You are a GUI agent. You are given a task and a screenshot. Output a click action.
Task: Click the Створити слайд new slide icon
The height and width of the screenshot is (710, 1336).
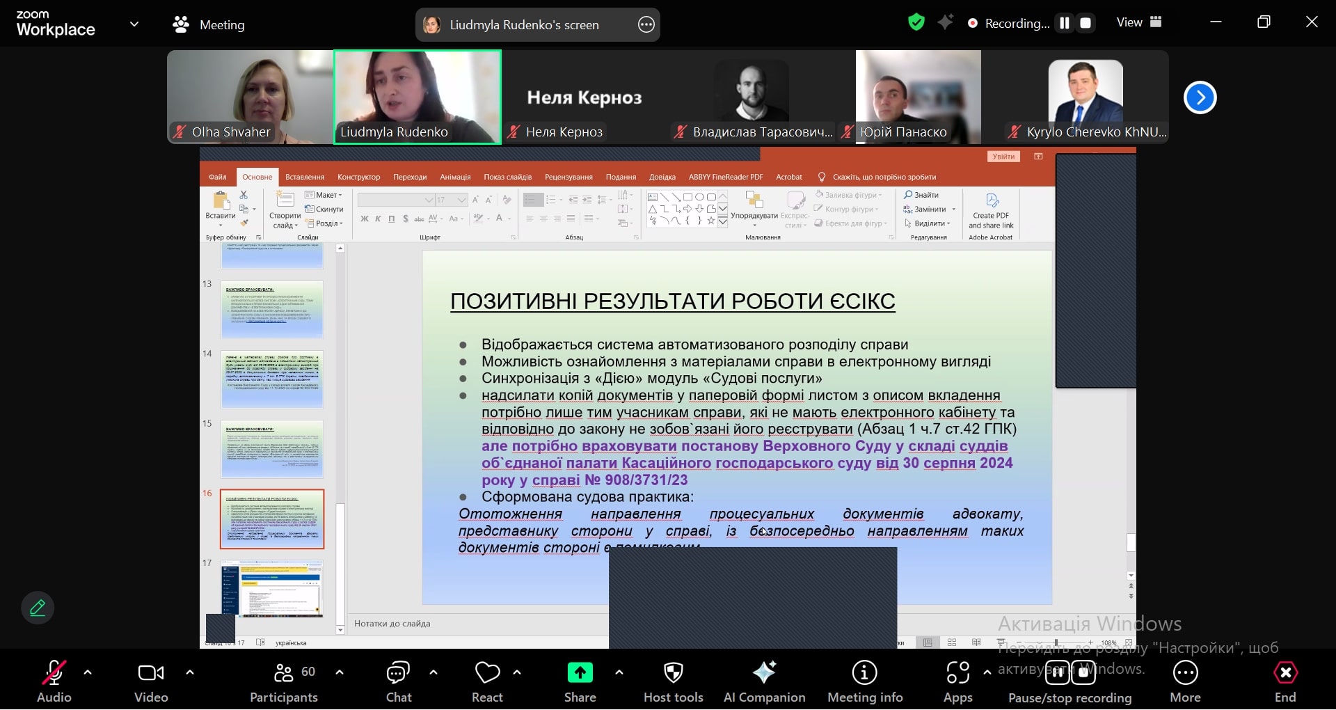285,200
